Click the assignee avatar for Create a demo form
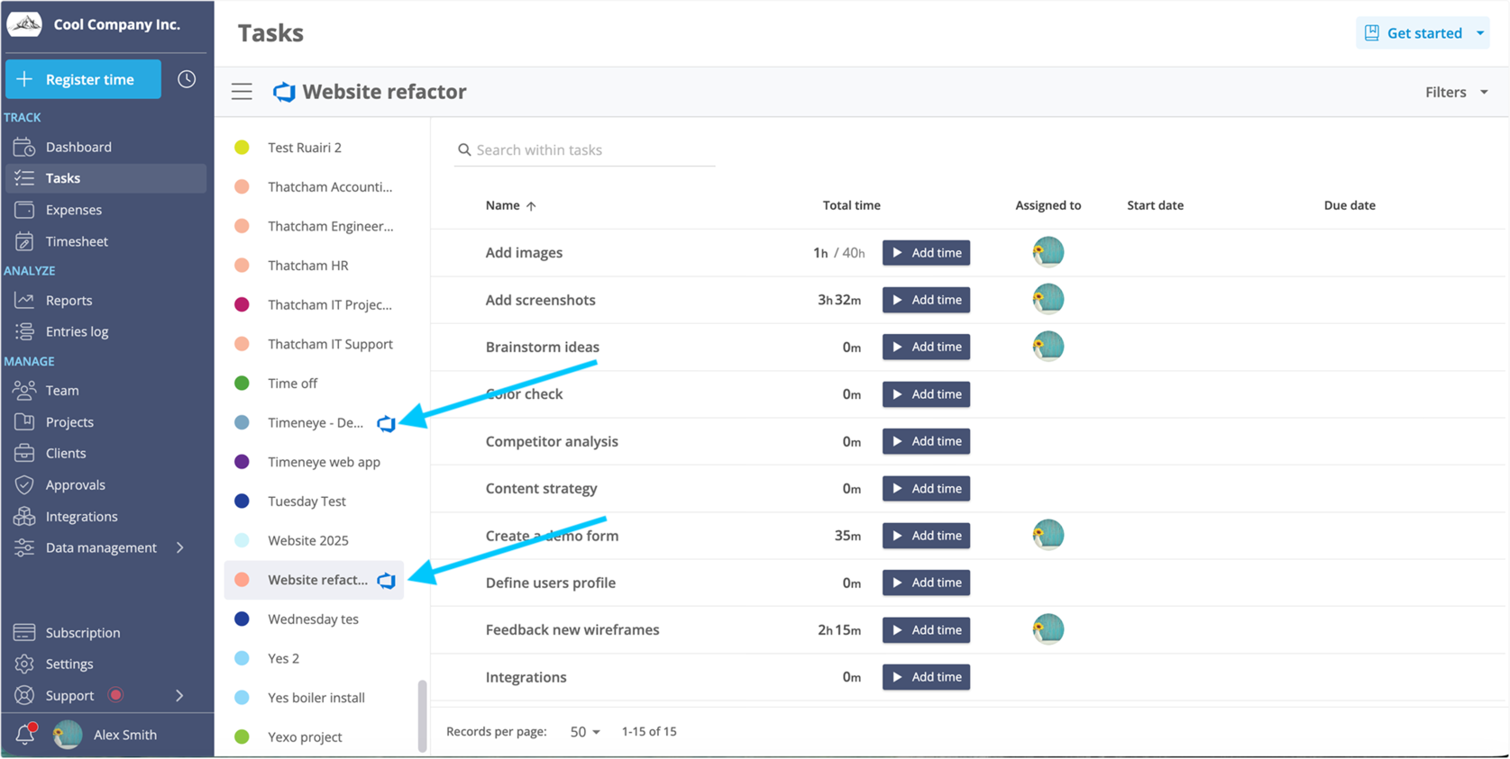 tap(1048, 535)
